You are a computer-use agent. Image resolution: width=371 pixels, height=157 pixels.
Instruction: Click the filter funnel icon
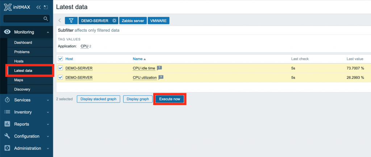[71, 21]
